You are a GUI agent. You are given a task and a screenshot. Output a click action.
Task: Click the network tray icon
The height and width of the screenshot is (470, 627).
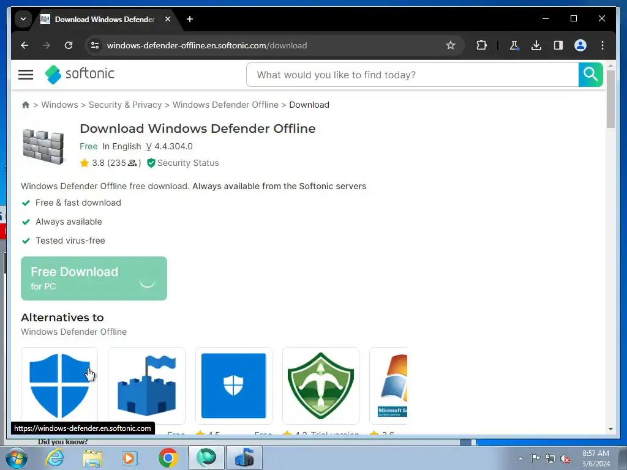click(550, 458)
